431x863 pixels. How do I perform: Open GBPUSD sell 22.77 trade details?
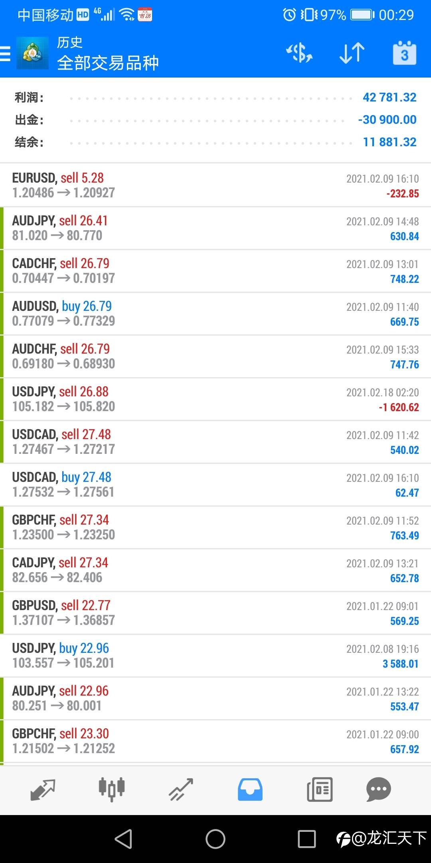click(x=215, y=613)
